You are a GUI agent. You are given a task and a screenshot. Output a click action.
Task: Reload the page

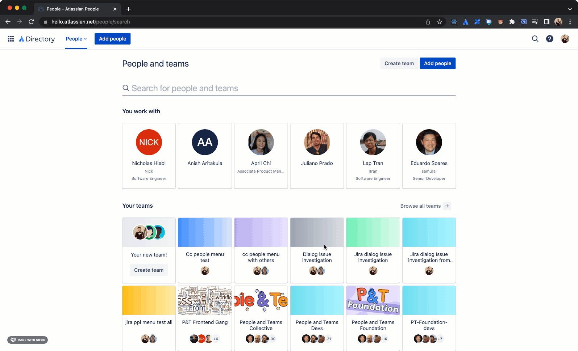[31, 22]
